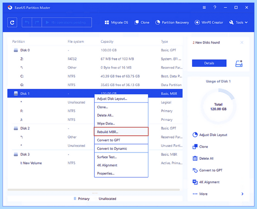Open WinPE Creator

(209, 22)
